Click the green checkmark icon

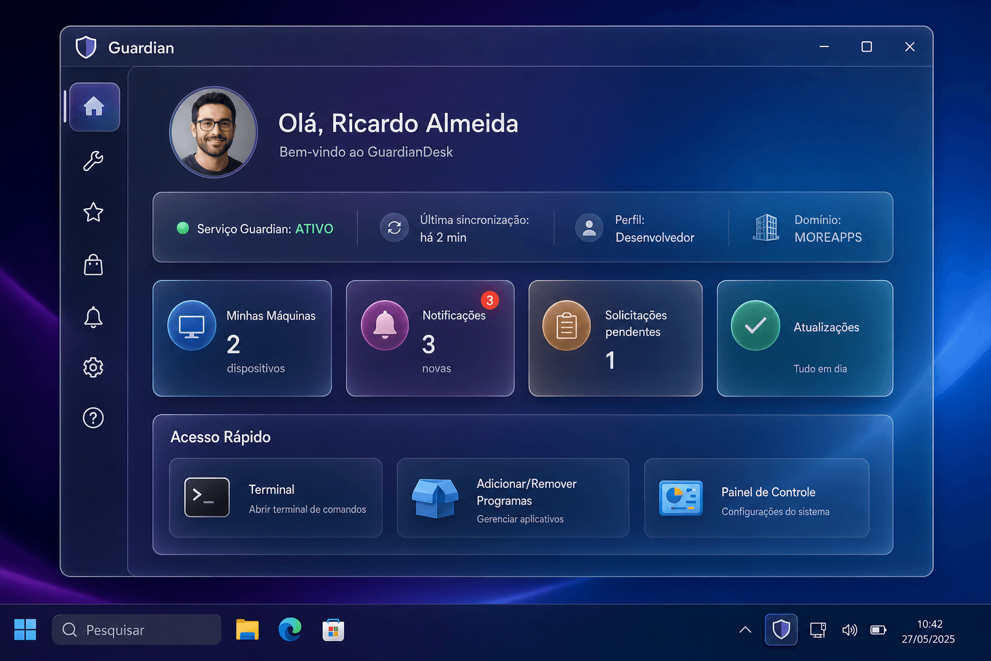(x=756, y=326)
